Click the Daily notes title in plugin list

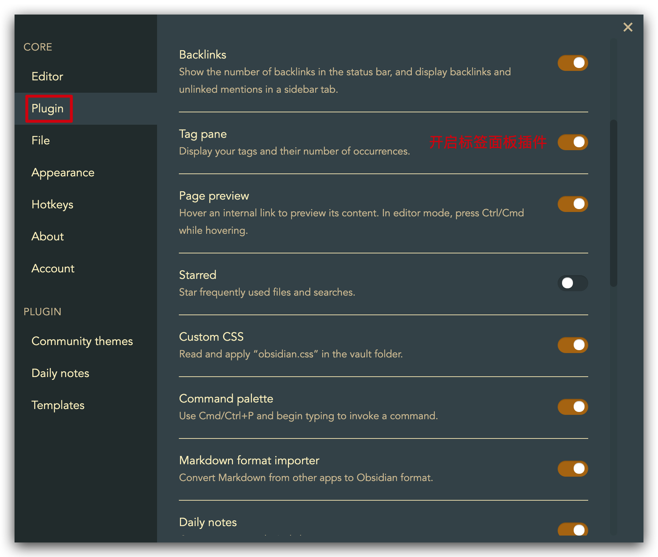(x=208, y=522)
